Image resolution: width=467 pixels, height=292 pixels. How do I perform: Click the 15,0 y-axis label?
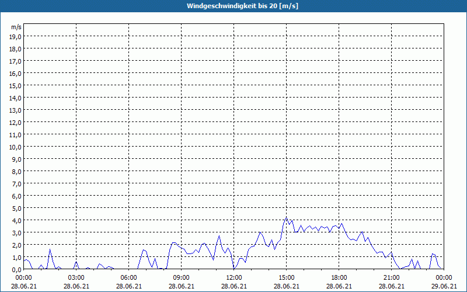point(16,86)
